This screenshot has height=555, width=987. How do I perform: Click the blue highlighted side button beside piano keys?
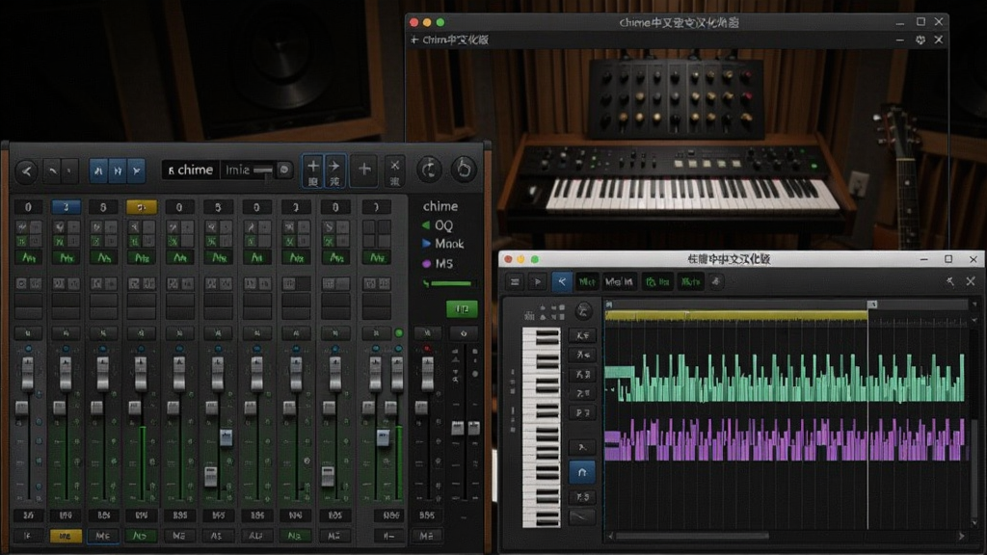tap(581, 472)
